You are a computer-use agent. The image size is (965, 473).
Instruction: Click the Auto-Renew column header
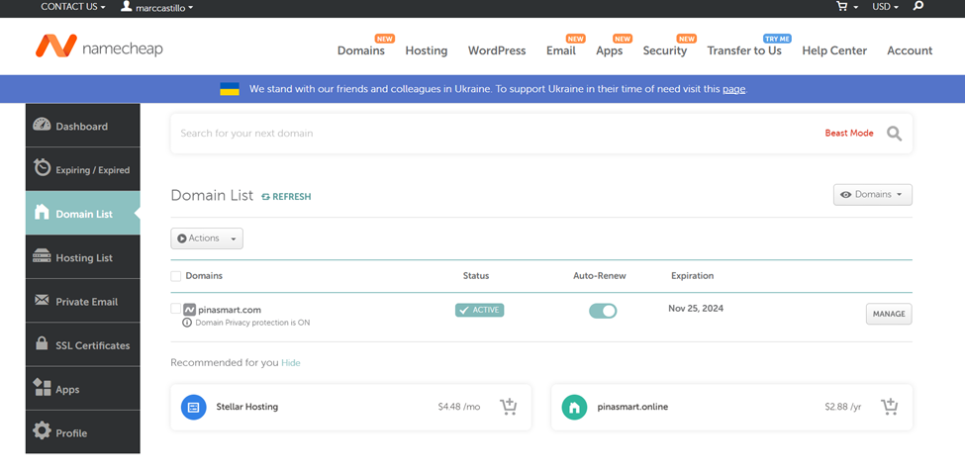tap(600, 276)
